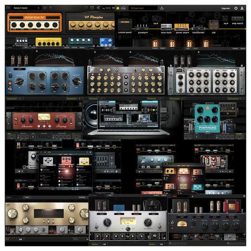The height and width of the screenshot is (251, 251).
Task: Click the orange home icon
Action: [x=118, y=8]
